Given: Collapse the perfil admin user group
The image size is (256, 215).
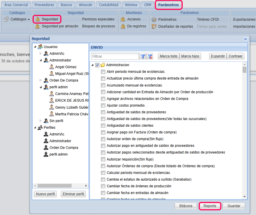Looking at the screenshot, I should pos(41,87).
